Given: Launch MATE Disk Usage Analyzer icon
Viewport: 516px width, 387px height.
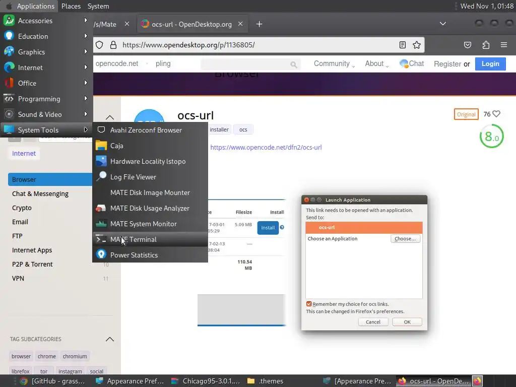Looking at the screenshot, I should click(x=101, y=208).
